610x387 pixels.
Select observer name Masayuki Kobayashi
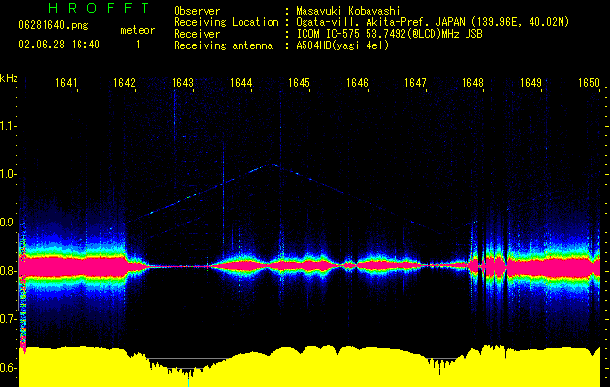coord(348,11)
